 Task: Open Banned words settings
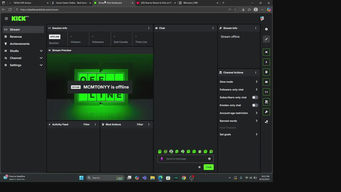[x=239, y=121]
